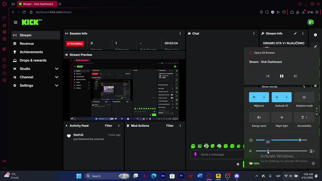Open the user profile avatar menu
This screenshot has width=322, height=181.
310,22
